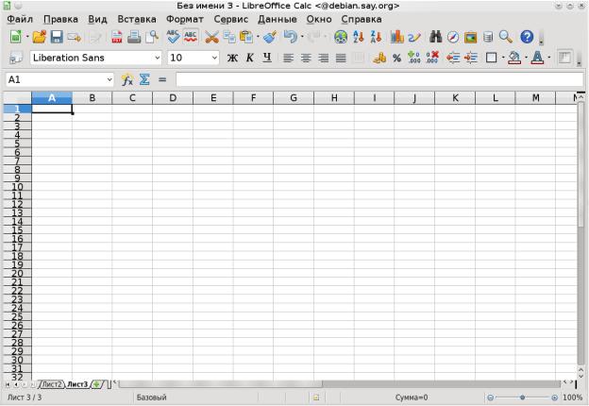Open the Function Wizard fx icon

pos(127,79)
